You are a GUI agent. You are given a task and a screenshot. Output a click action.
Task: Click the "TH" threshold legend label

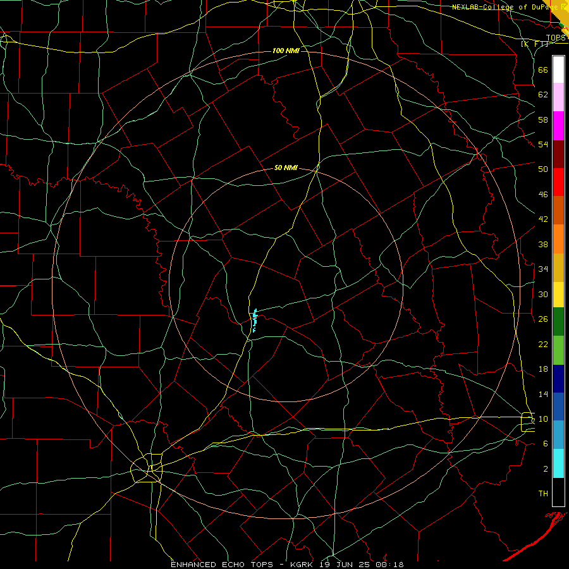(x=543, y=494)
